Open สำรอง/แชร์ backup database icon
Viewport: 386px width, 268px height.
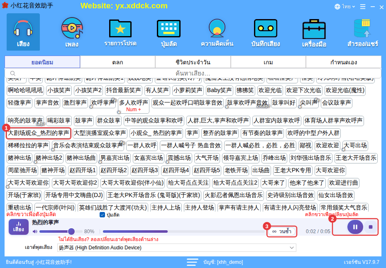(362, 32)
